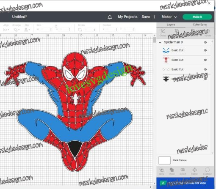Hide the blue Basic Cut layer
216x189 pixels.
(x=205, y=50)
